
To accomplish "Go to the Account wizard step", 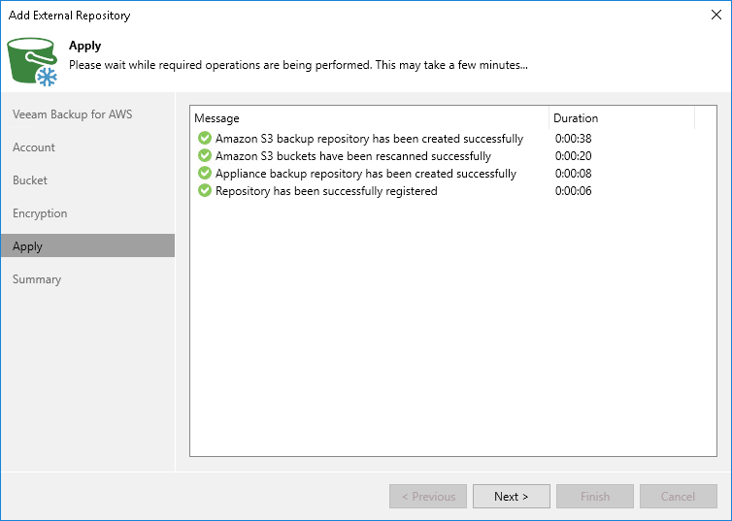I will tap(34, 147).
